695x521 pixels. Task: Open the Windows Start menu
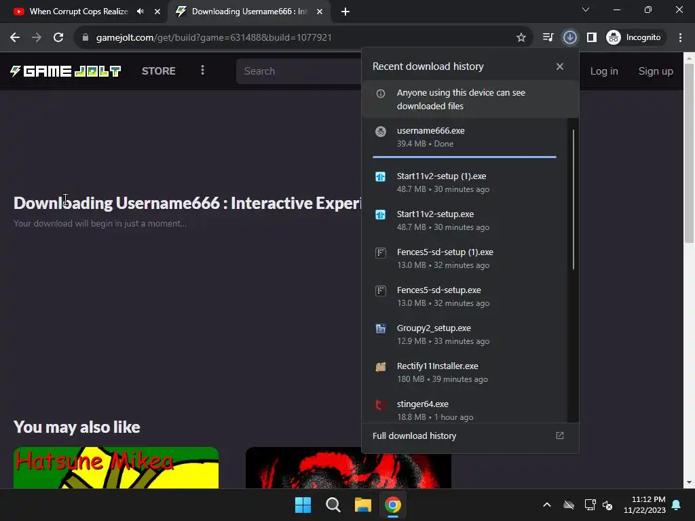click(x=303, y=505)
